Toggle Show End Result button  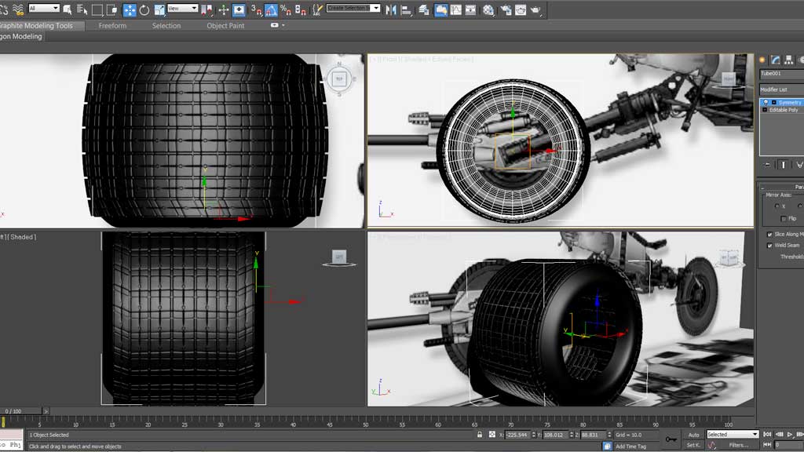(784, 165)
